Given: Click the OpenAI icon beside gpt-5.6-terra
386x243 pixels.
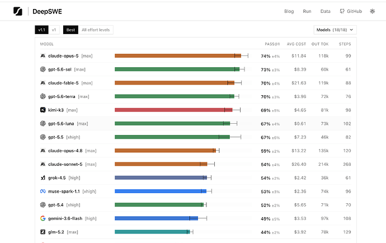Looking at the screenshot, I should click(43, 97).
